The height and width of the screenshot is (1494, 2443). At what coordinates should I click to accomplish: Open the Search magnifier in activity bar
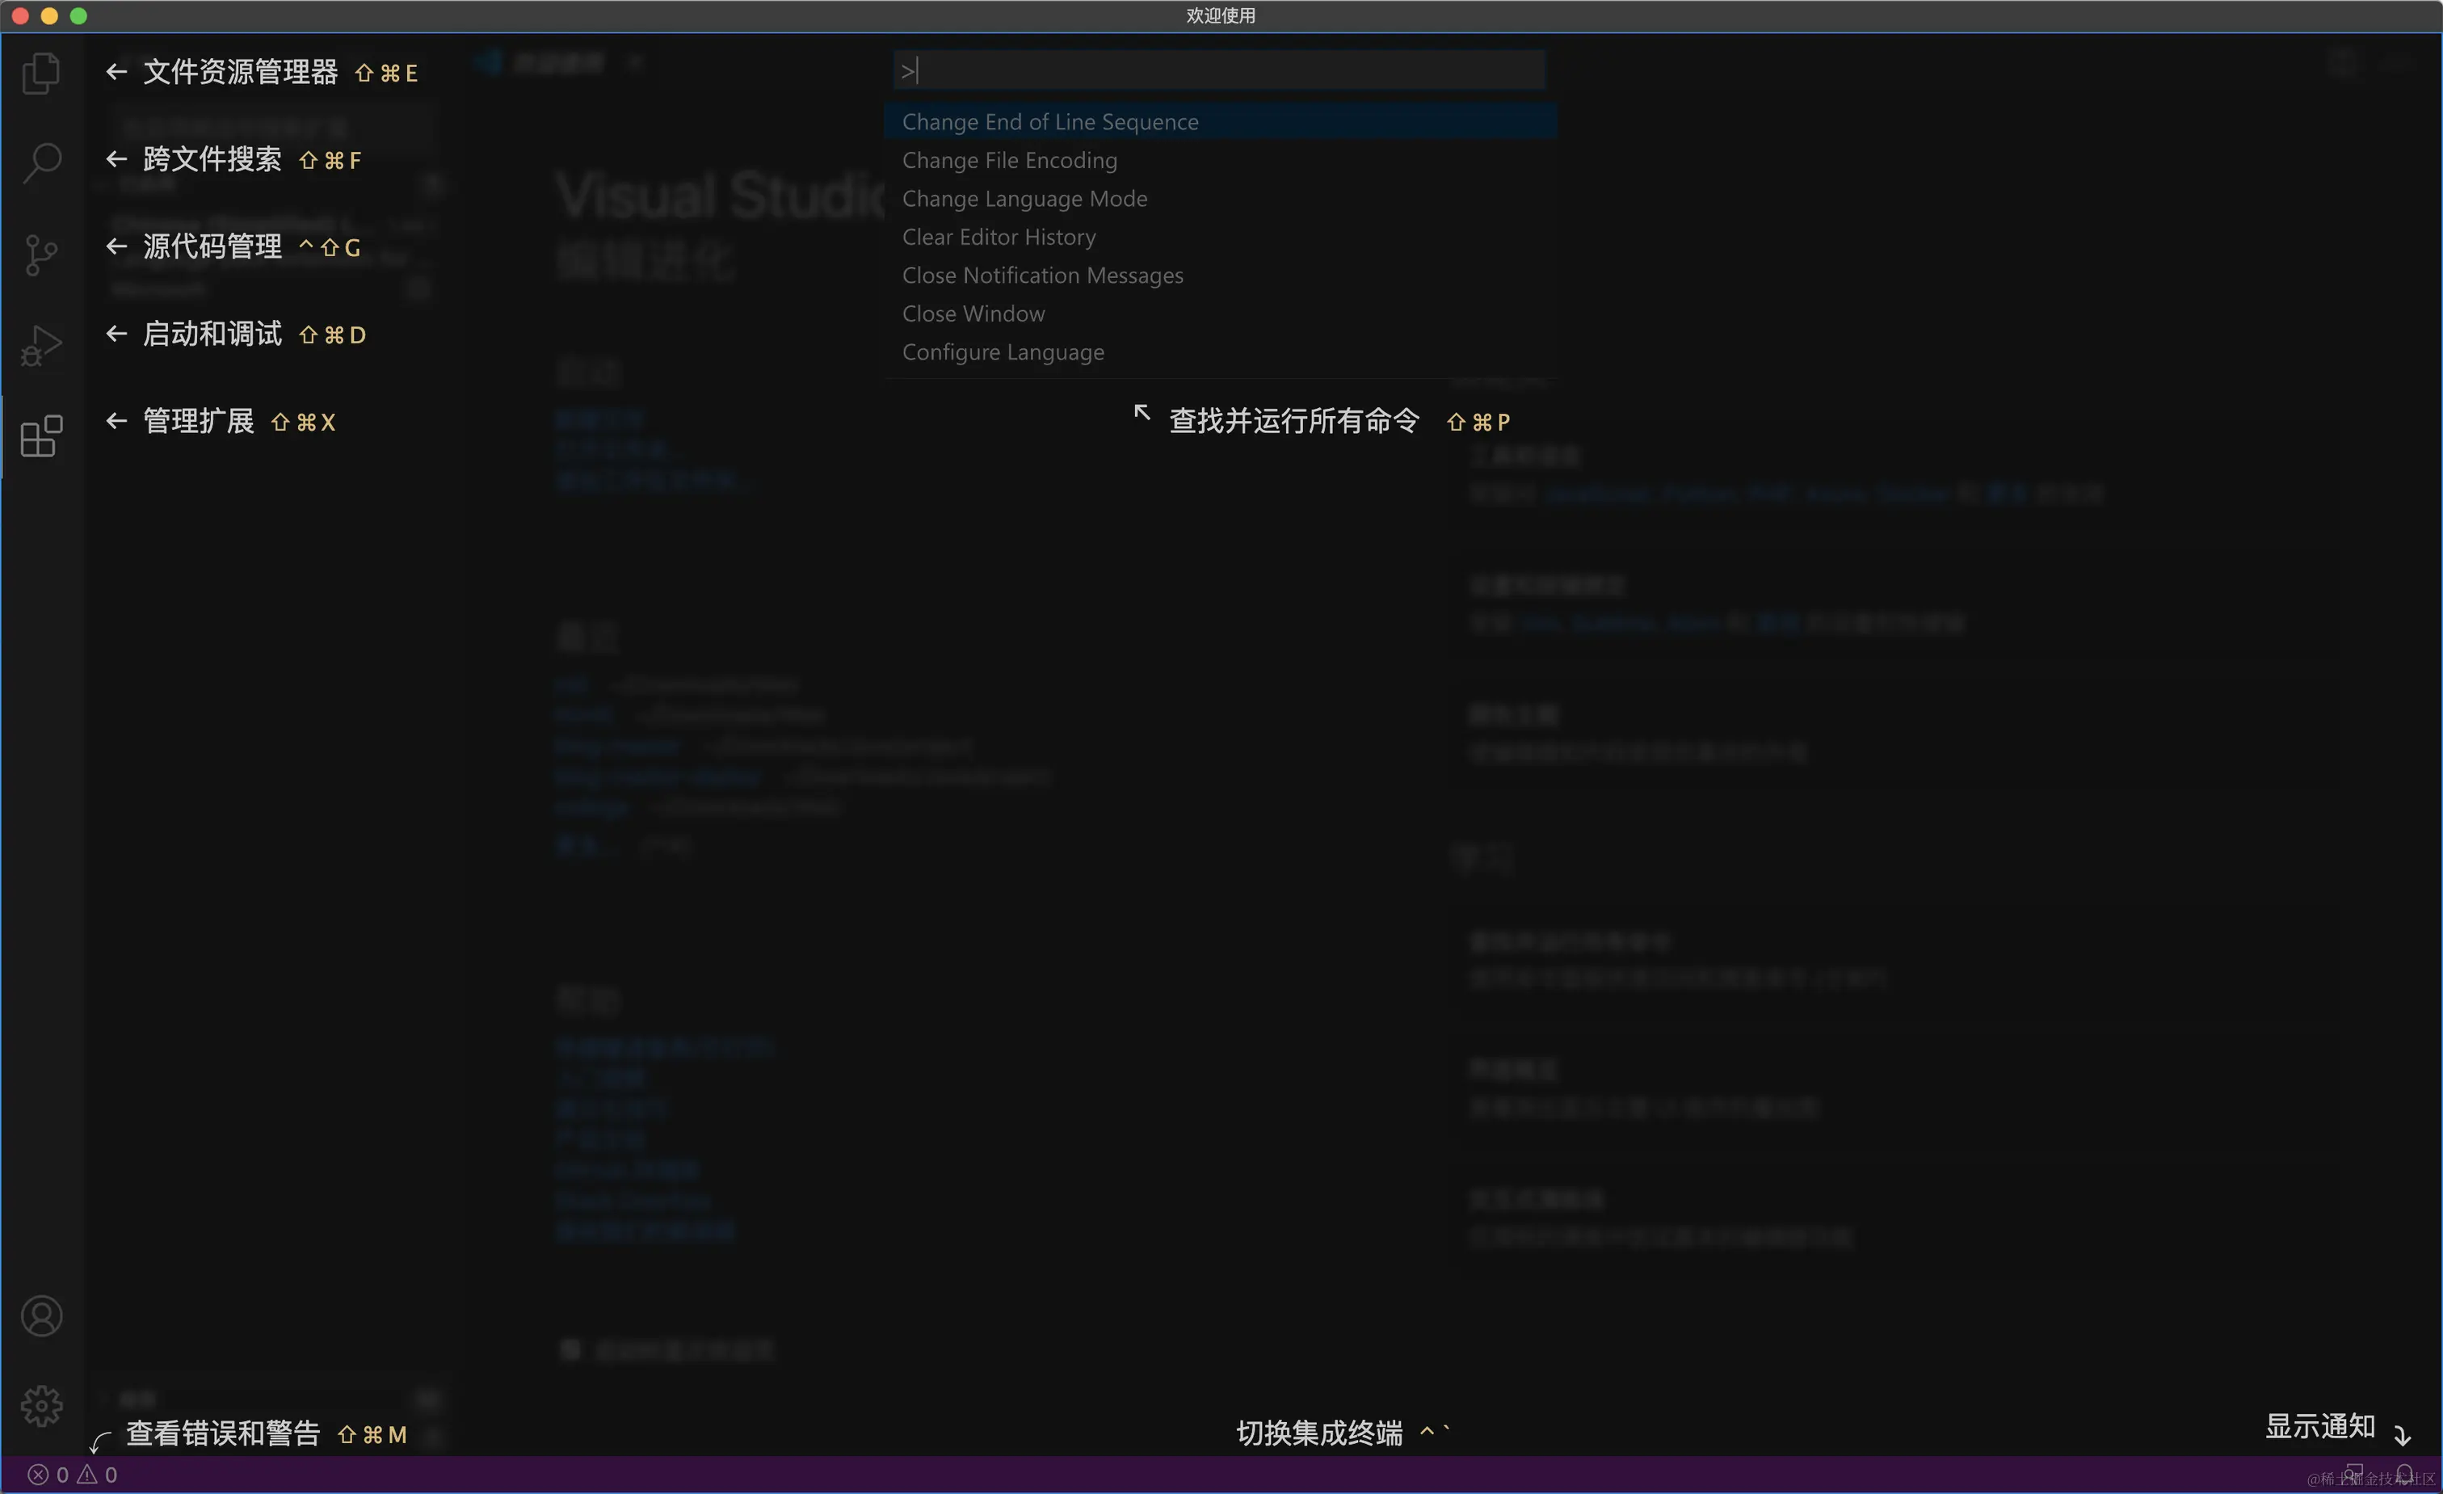(x=42, y=162)
